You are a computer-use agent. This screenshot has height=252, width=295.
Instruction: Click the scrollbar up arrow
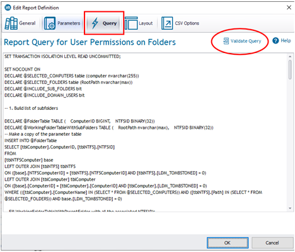point(290,56)
